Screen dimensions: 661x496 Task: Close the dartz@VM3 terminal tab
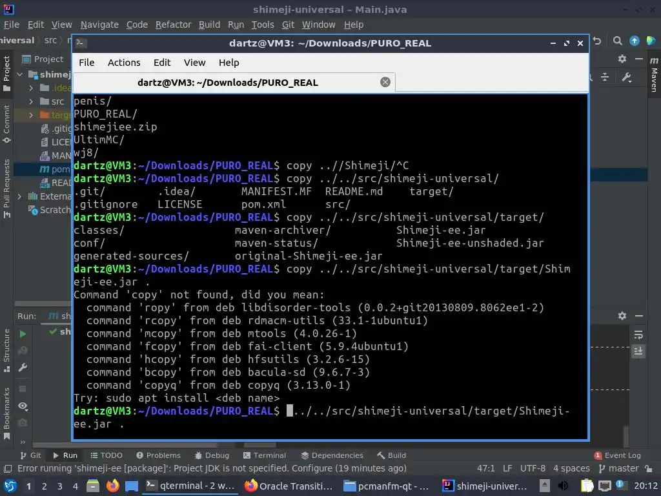tap(385, 82)
